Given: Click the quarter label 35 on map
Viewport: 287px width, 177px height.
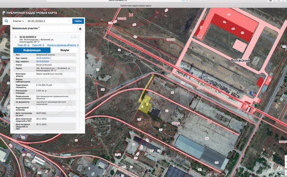Looking at the screenshot, I should 209,122.
